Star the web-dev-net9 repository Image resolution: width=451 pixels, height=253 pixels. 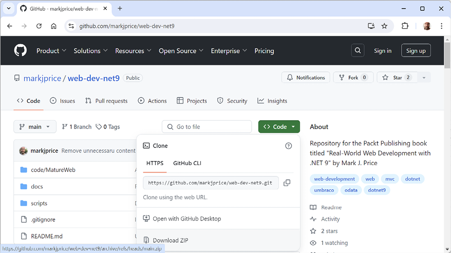click(397, 78)
